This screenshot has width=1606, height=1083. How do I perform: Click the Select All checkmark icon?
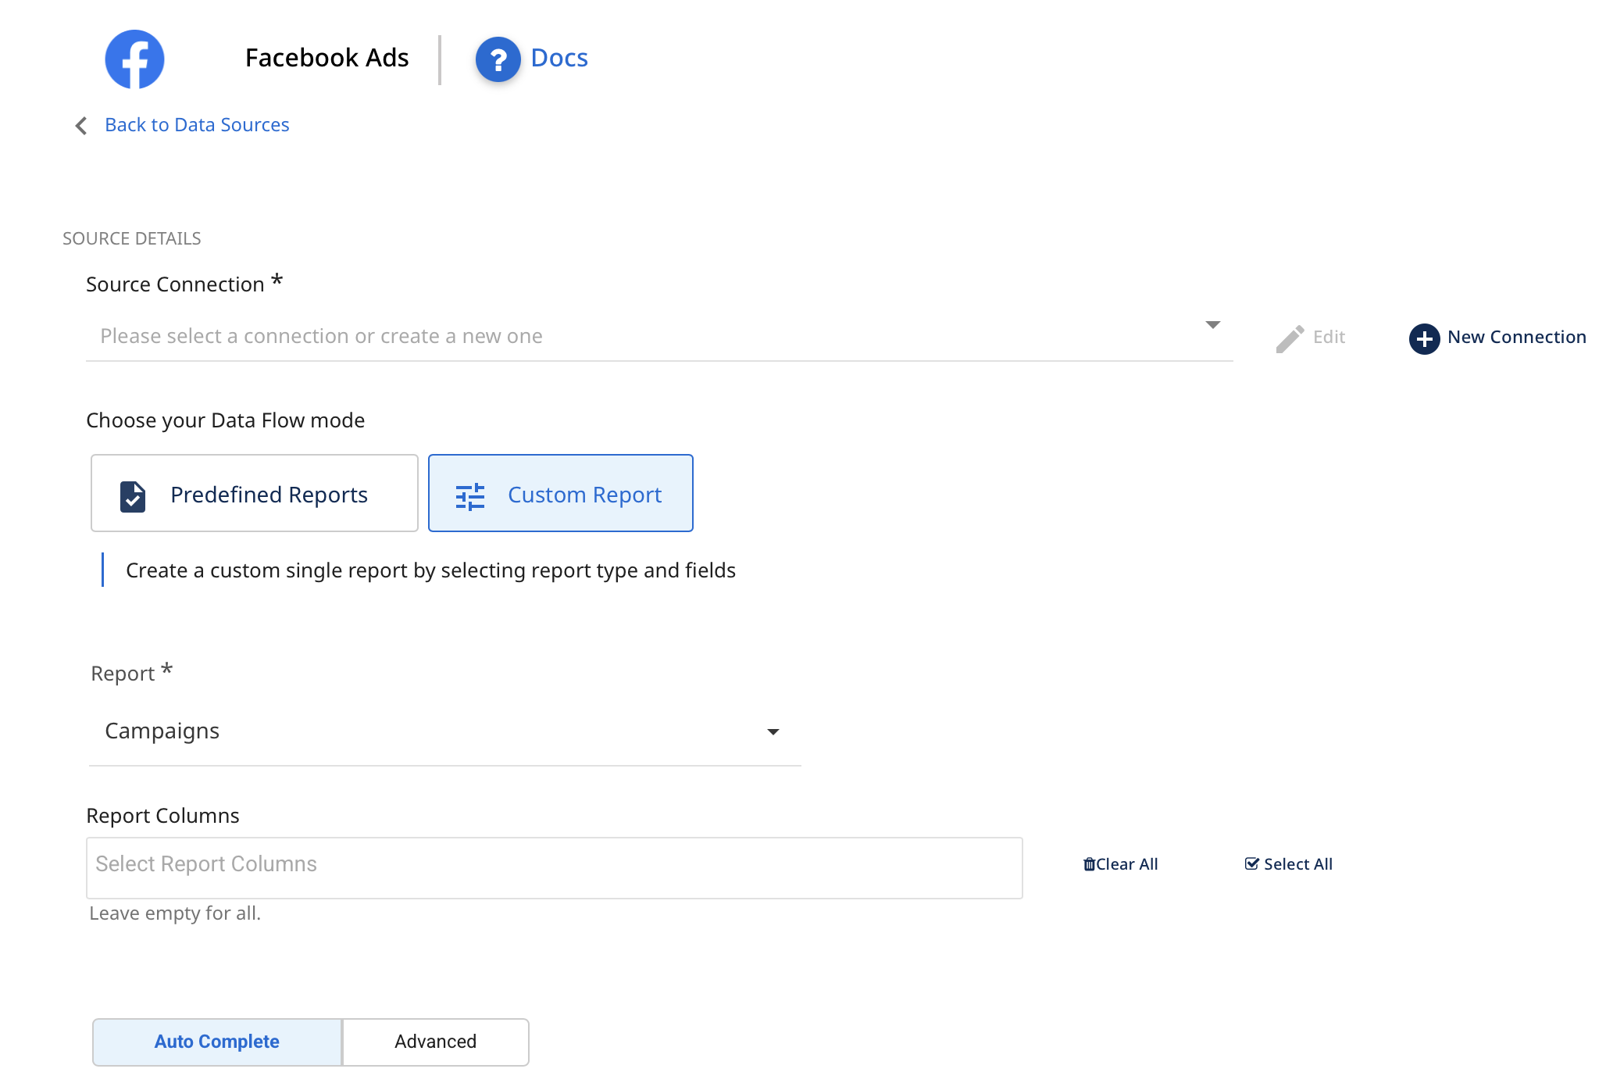click(x=1251, y=863)
